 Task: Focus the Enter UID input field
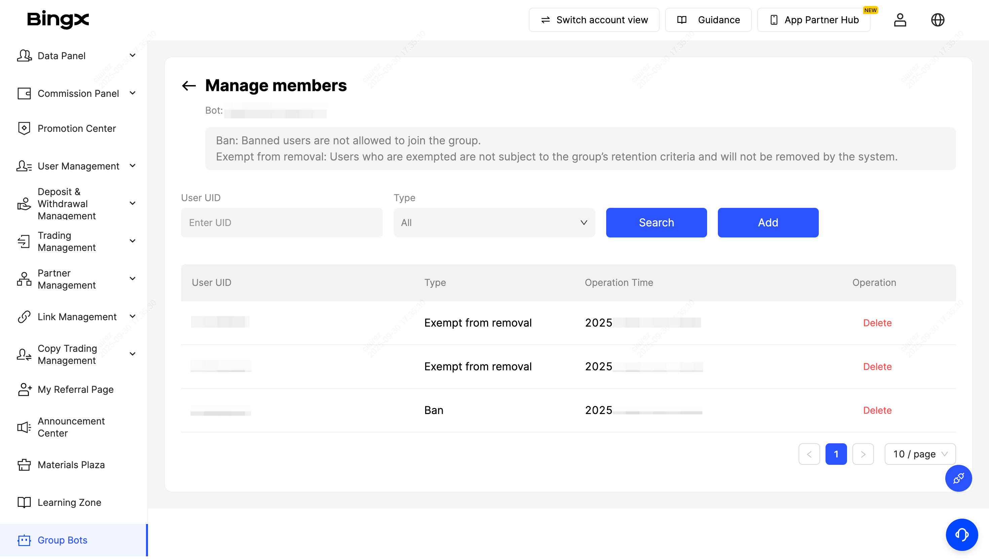[282, 223]
